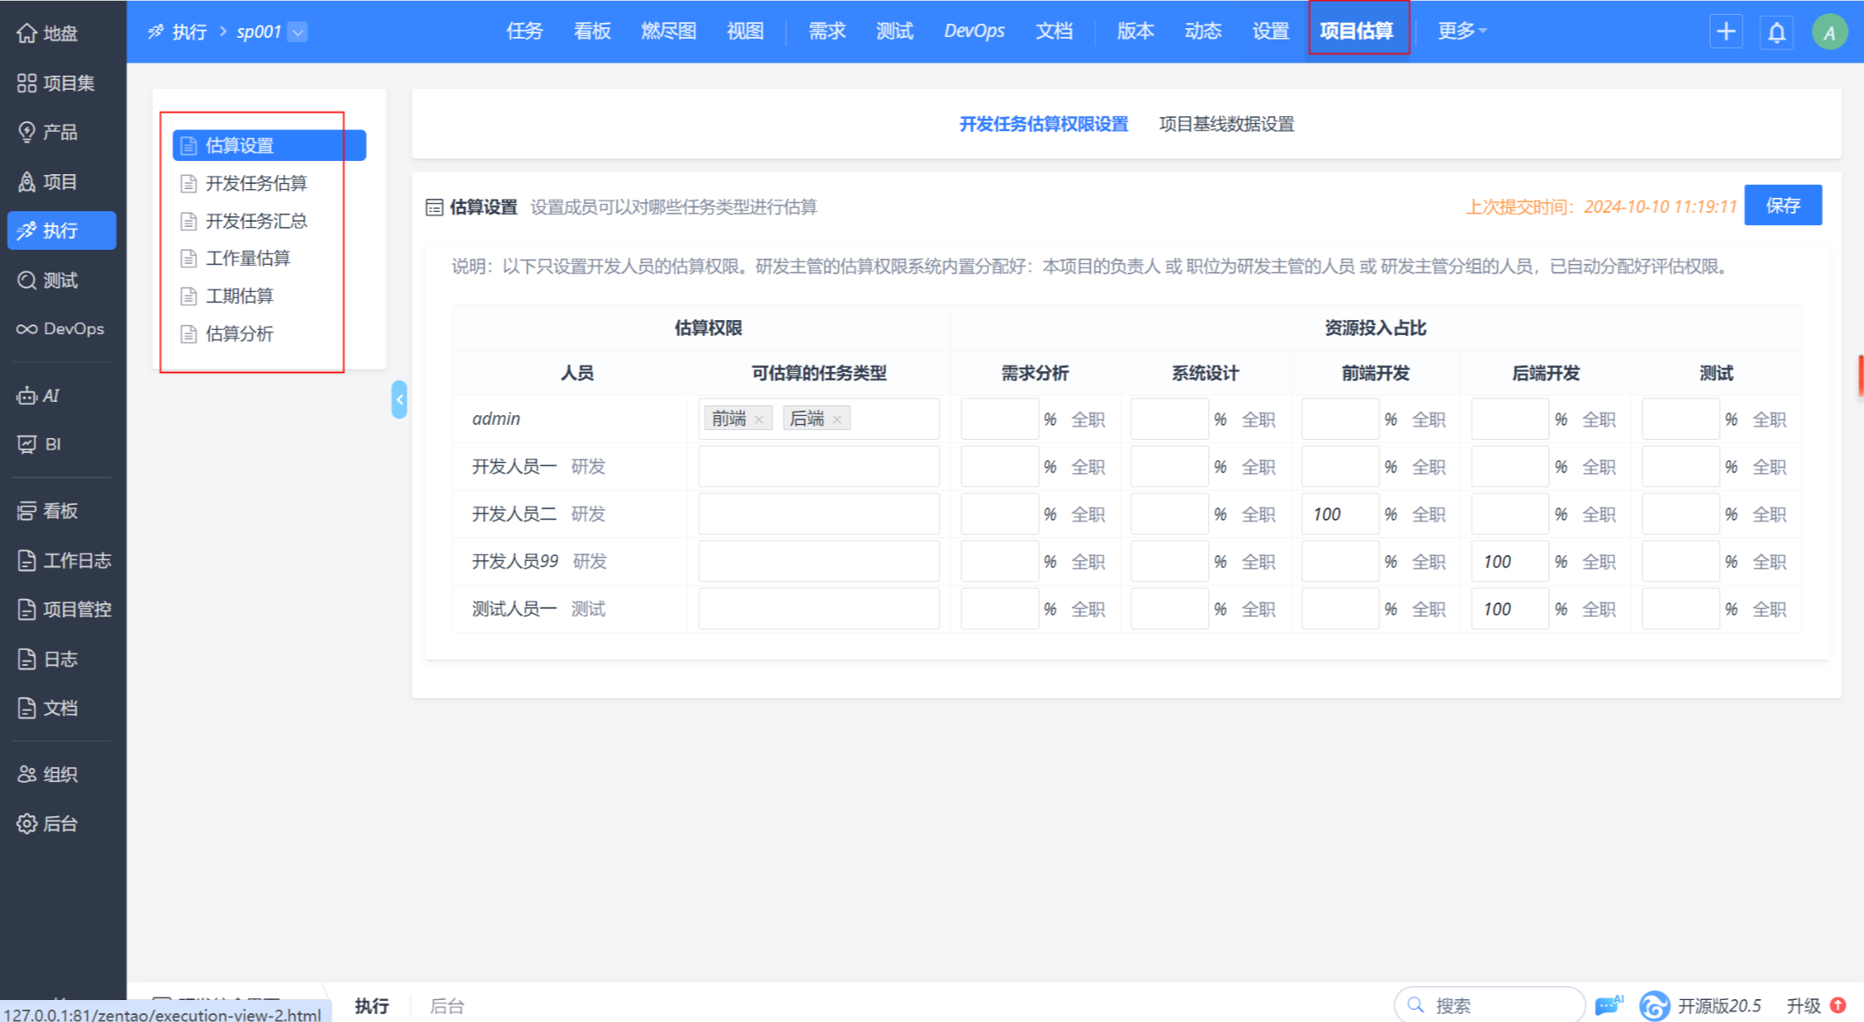Switch to 项目基线数据设置 tab
1864x1022 pixels.
click(x=1226, y=124)
